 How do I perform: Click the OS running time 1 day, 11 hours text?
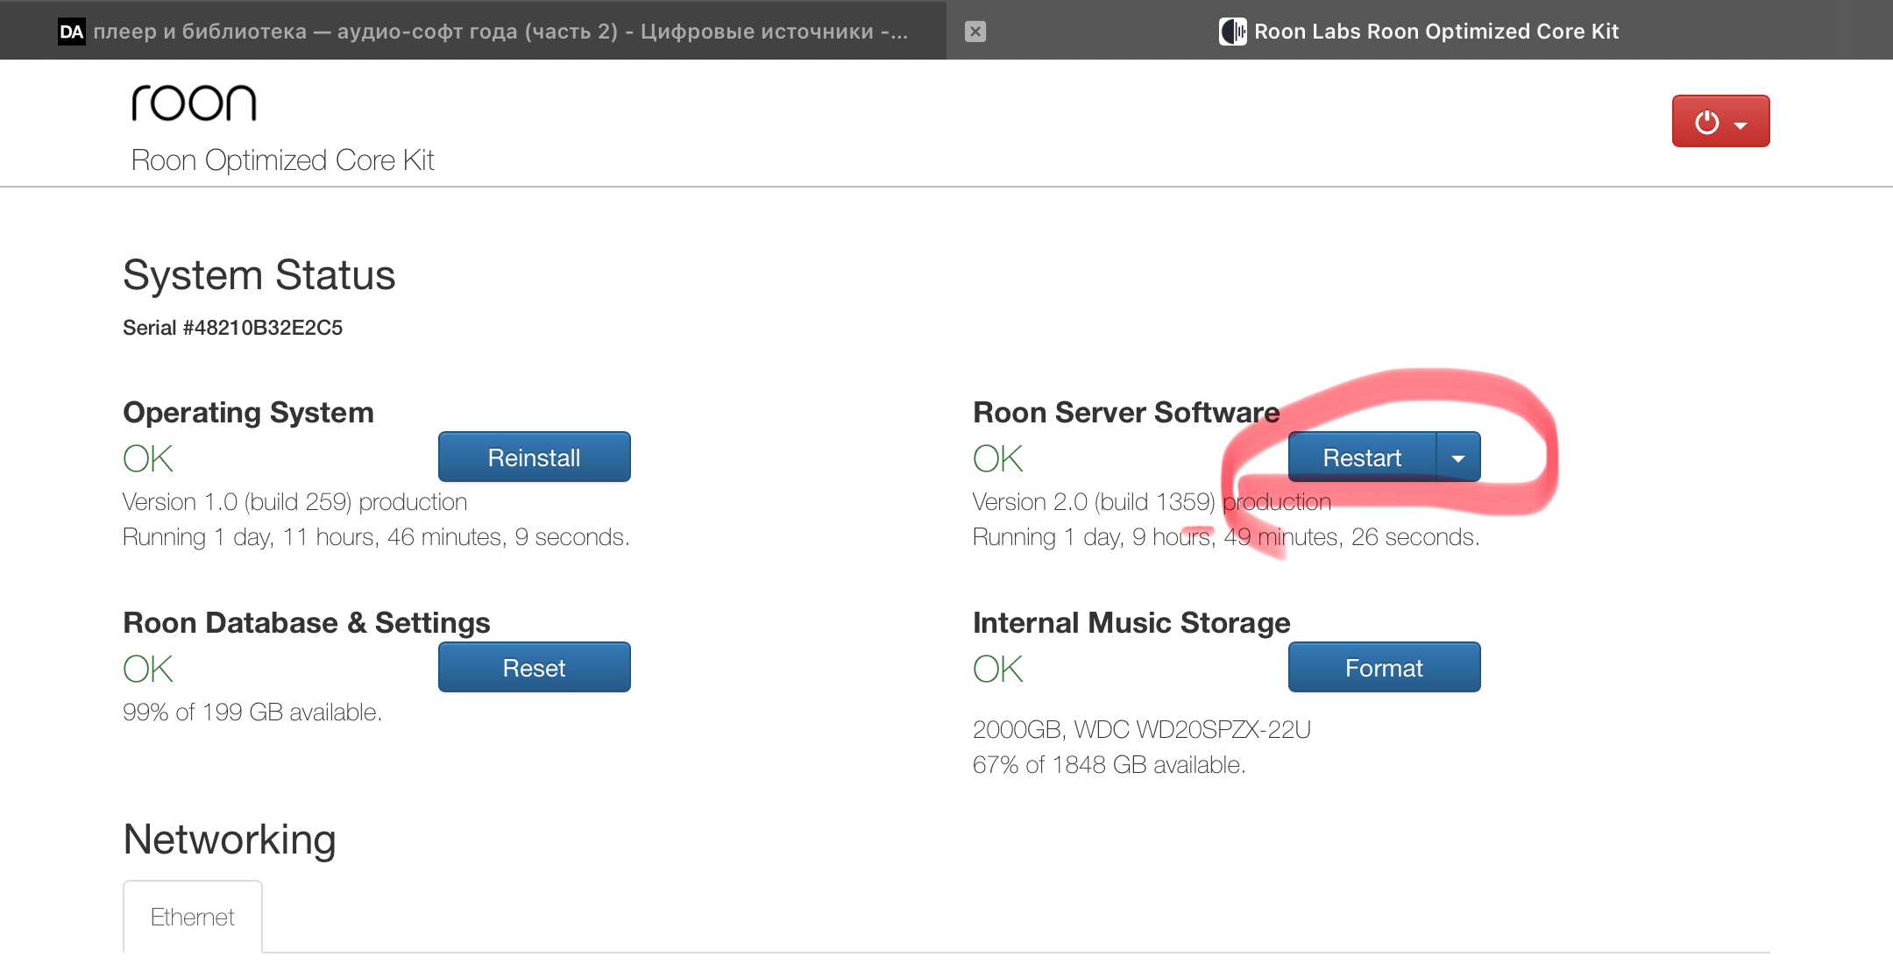pos(376,537)
